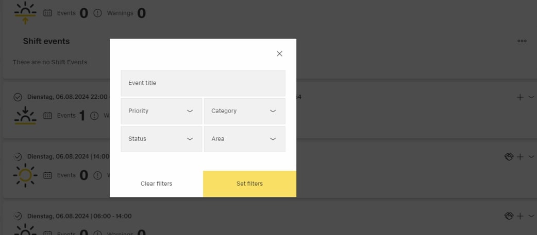Open the three-dot menu for Shift events
The height and width of the screenshot is (235, 537).
(x=522, y=41)
